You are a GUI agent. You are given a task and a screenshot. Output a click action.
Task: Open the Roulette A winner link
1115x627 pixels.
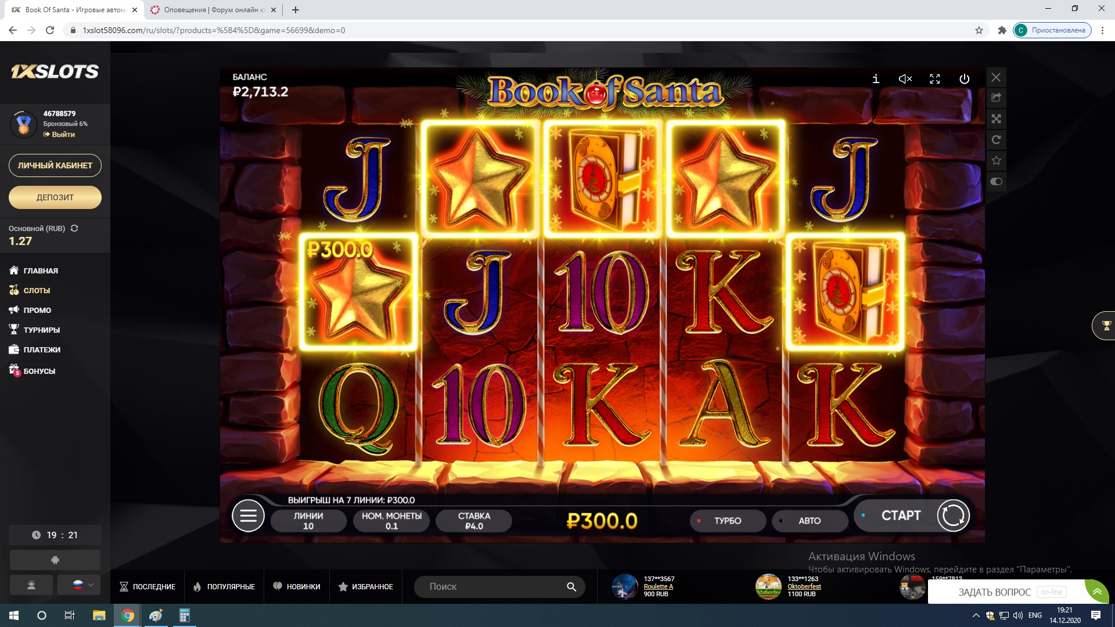[x=658, y=586]
